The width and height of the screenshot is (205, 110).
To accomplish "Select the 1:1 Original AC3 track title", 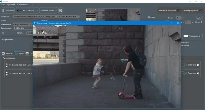I will (21, 65).
